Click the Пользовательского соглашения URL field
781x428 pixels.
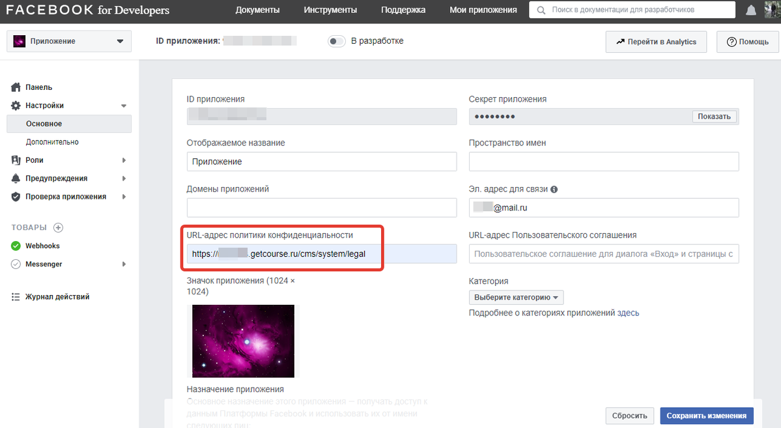point(604,254)
